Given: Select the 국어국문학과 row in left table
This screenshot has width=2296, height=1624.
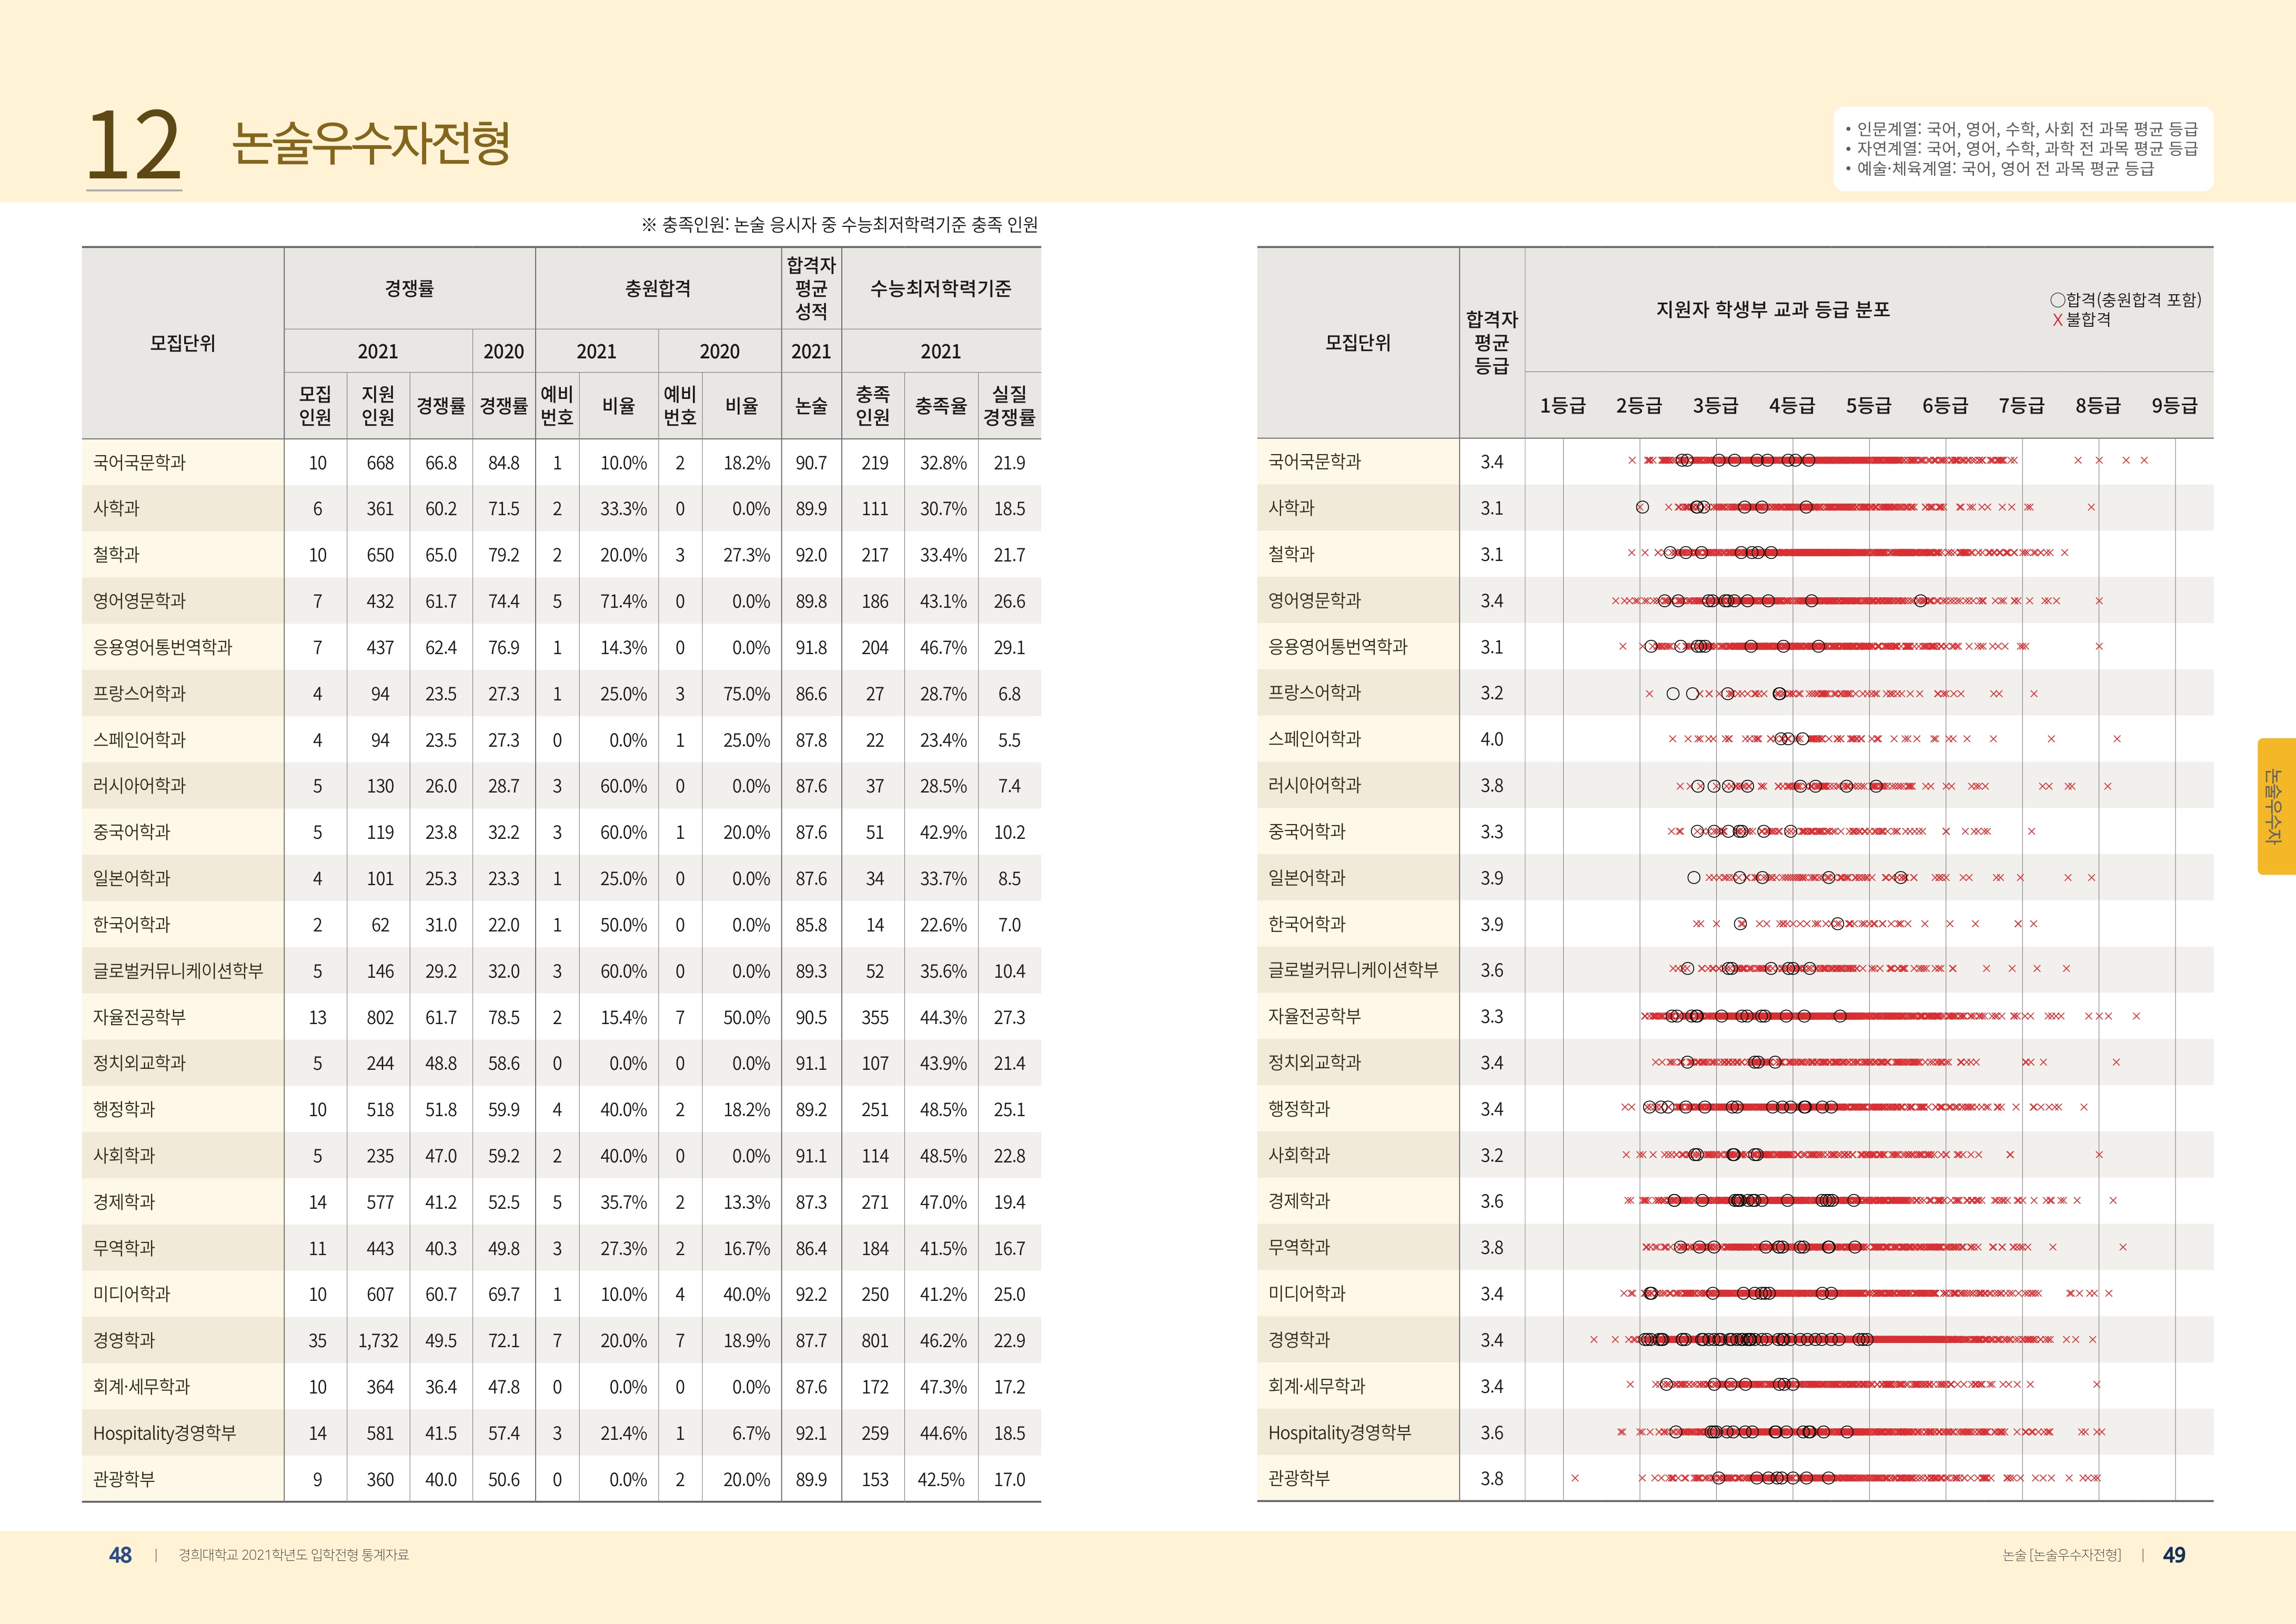Looking at the screenshot, I should point(139,462).
